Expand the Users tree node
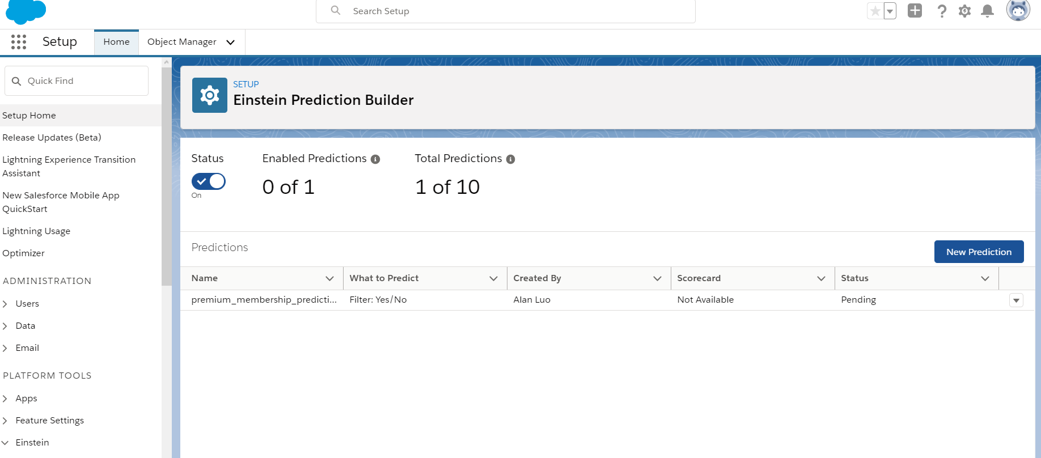Image resolution: width=1041 pixels, height=458 pixels. tap(5, 304)
